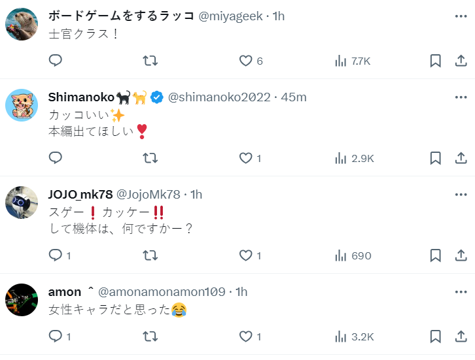Reply to amon's tweet
The image size is (475, 360).
click(56, 336)
